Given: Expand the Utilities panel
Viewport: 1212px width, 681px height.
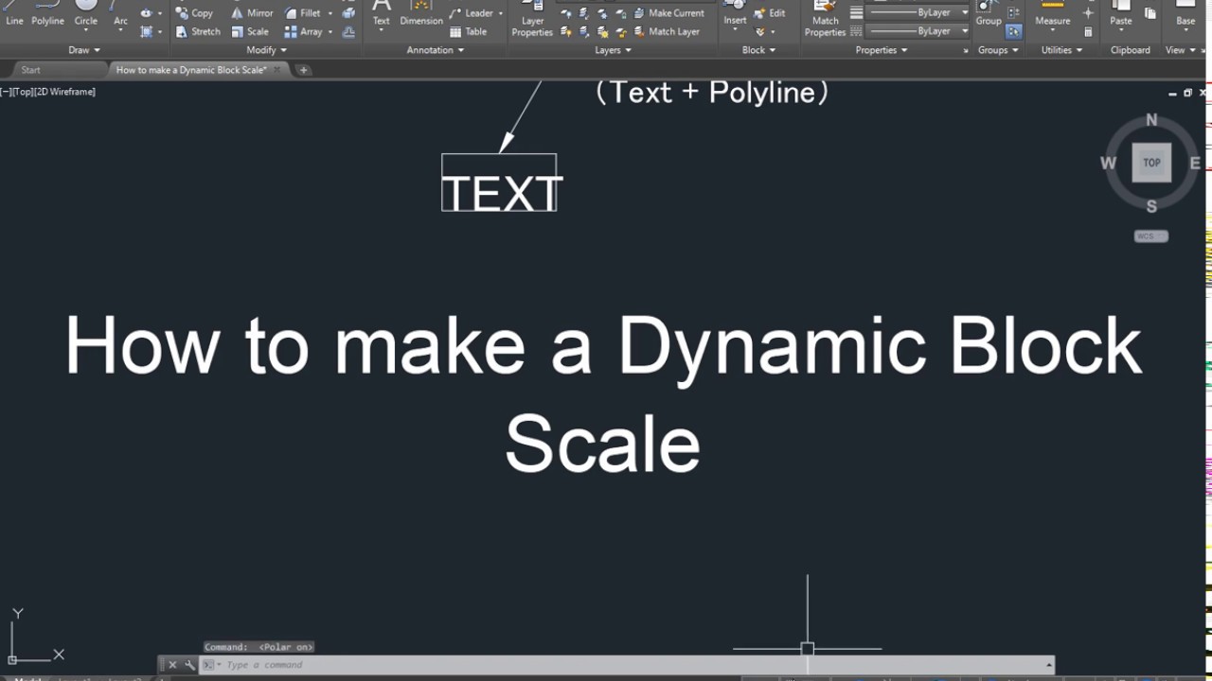Looking at the screenshot, I should coord(1061,50).
